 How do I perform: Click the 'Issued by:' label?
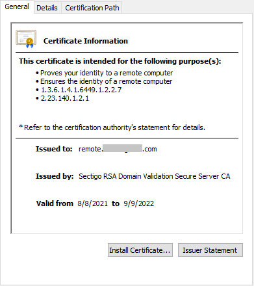(x=55, y=176)
